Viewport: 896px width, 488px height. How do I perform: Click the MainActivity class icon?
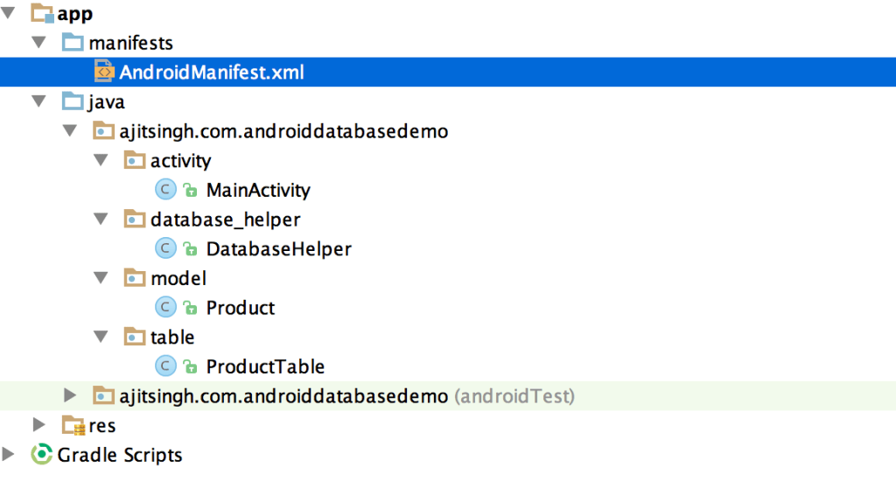tap(165, 190)
